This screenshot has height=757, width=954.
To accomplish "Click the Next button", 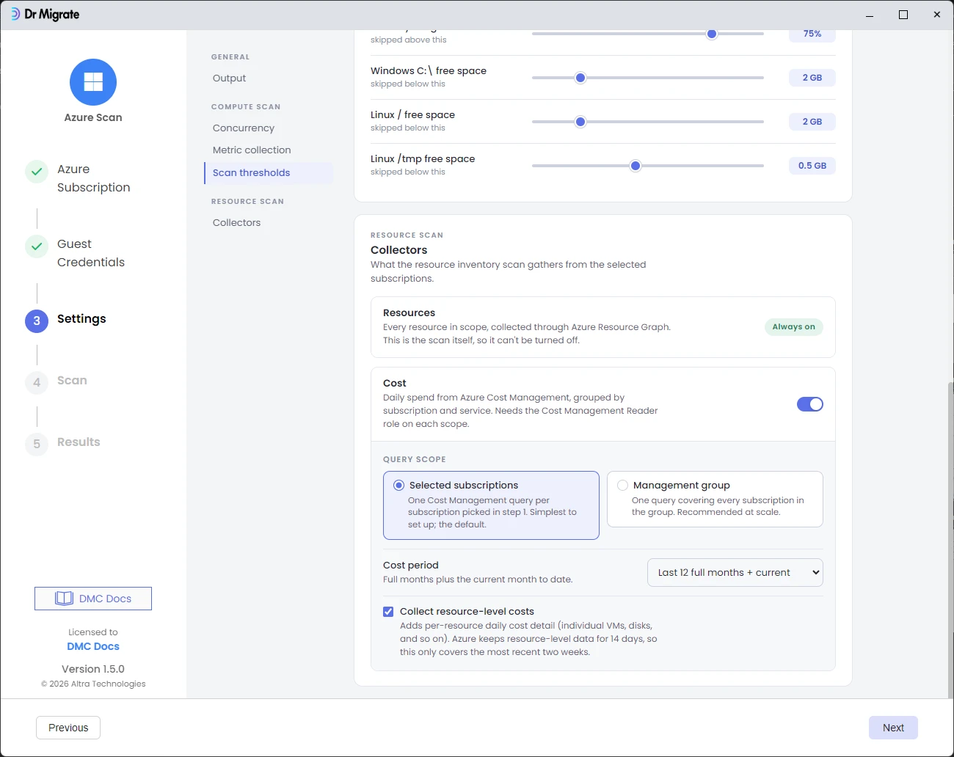I will tap(893, 728).
